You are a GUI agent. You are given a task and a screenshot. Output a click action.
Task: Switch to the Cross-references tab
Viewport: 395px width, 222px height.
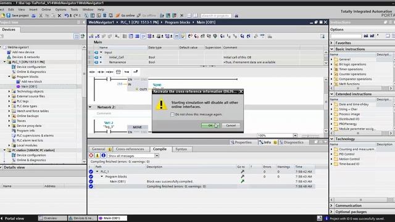point(130,149)
